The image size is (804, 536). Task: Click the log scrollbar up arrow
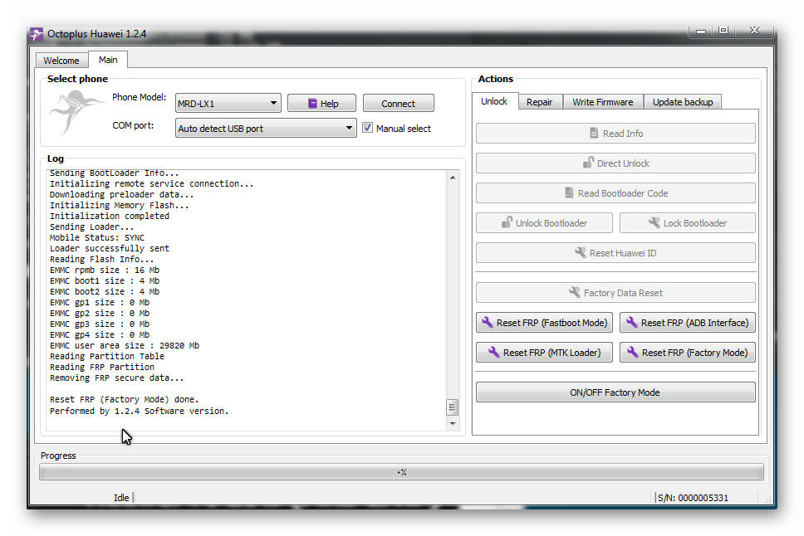tap(453, 178)
